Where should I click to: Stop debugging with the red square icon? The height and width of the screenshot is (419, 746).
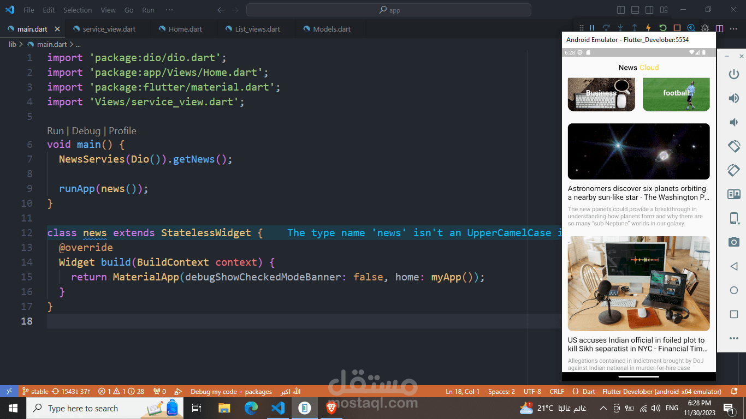click(x=677, y=28)
